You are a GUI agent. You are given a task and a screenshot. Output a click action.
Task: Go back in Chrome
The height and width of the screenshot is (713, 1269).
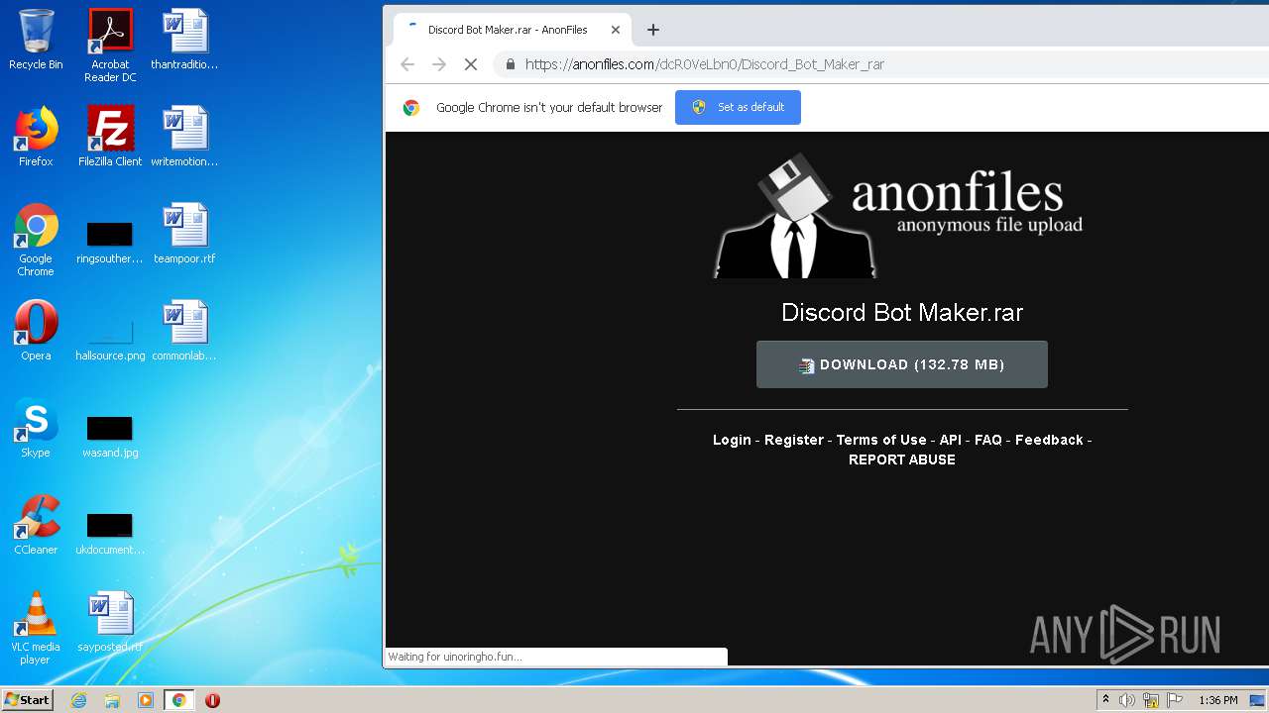coord(406,64)
